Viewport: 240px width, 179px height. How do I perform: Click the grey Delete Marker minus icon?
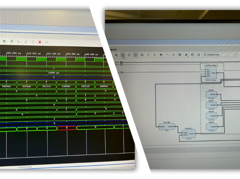coord(33,42)
